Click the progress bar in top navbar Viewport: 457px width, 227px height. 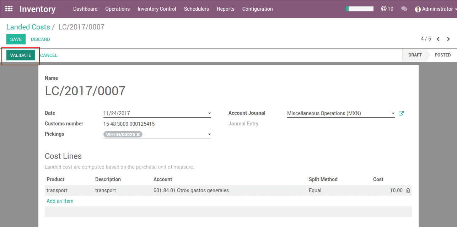click(x=360, y=9)
